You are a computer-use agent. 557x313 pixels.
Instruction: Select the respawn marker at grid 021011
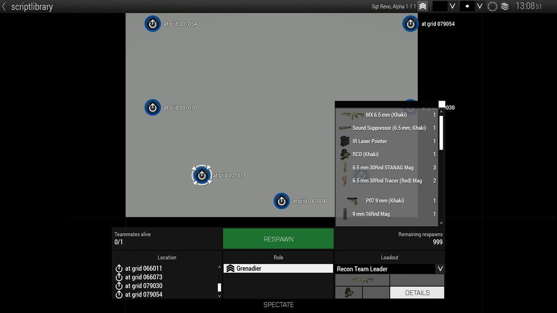coord(202,175)
